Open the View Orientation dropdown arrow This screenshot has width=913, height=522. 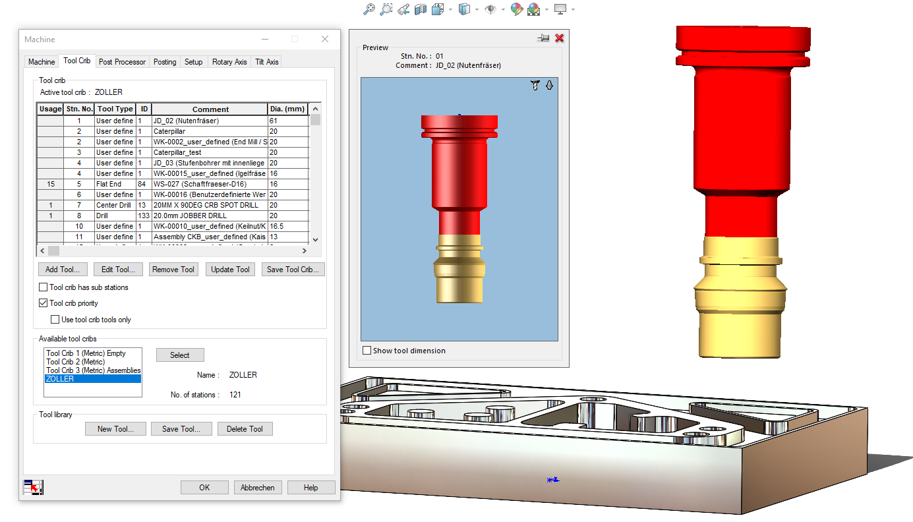tap(450, 10)
